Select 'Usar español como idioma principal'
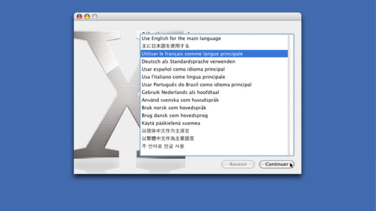Image resolution: width=376 pixels, height=211 pixels. point(214,69)
